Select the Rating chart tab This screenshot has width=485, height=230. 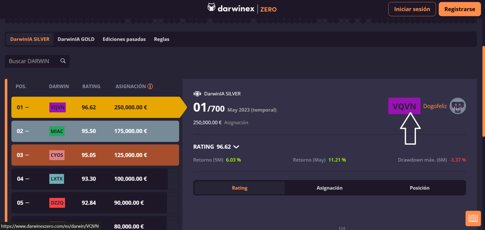pyautogui.click(x=239, y=188)
